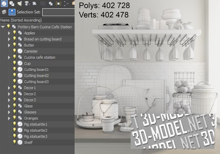Click the Display Helpers filter icon
This screenshot has height=154, width=220.
pos(35,3)
